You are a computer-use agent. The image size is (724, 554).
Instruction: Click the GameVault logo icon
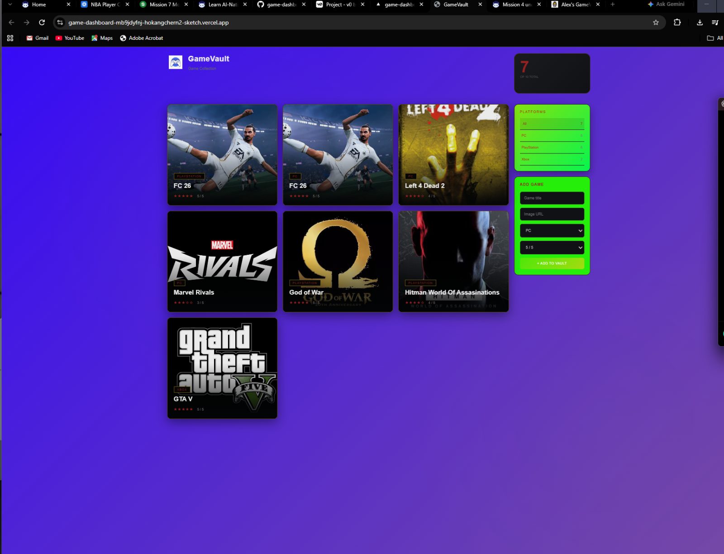pyautogui.click(x=176, y=62)
